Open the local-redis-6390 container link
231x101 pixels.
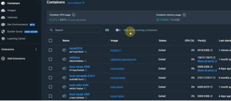79,85
